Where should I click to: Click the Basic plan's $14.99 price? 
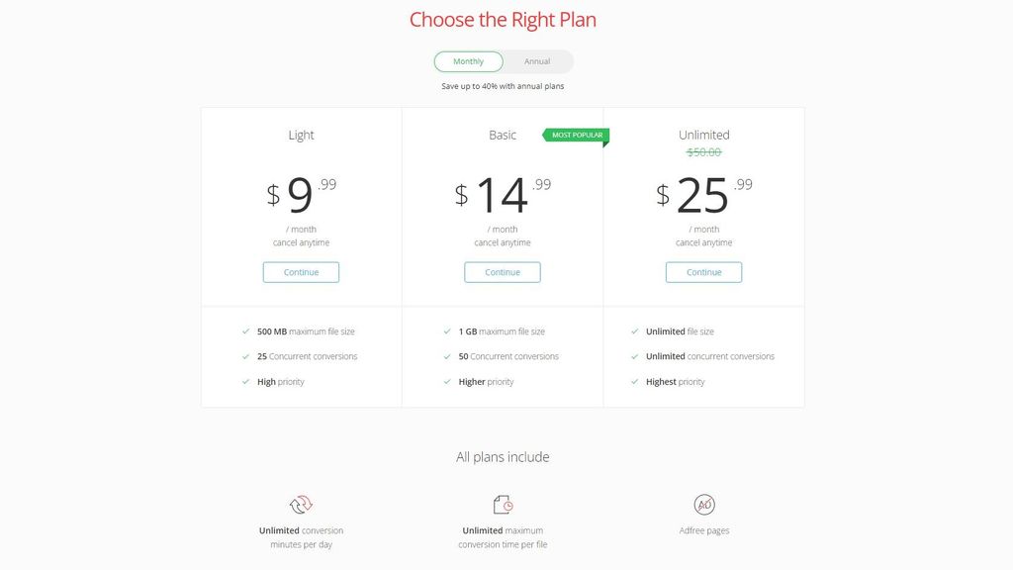pos(503,195)
